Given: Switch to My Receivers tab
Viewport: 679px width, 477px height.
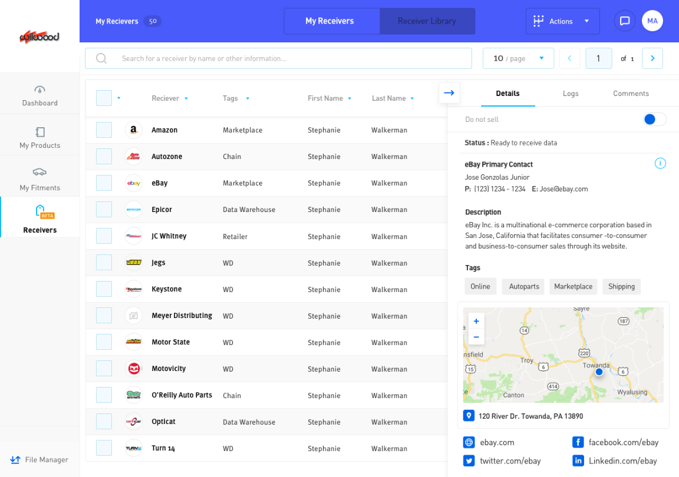Looking at the screenshot, I should (331, 21).
